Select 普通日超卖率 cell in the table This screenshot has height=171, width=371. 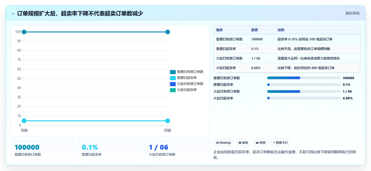pos(226,49)
